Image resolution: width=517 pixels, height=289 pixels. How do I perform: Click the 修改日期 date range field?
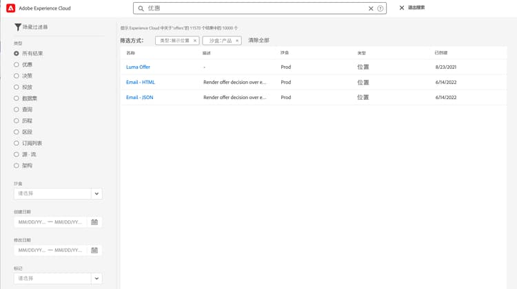pyautogui.click(x=50, y=250)
